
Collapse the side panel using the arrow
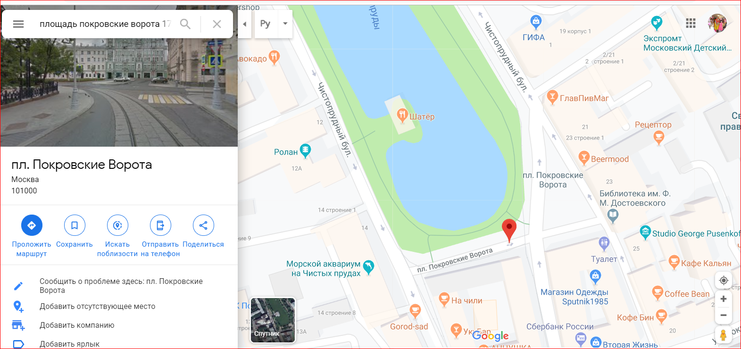(244, 24)
